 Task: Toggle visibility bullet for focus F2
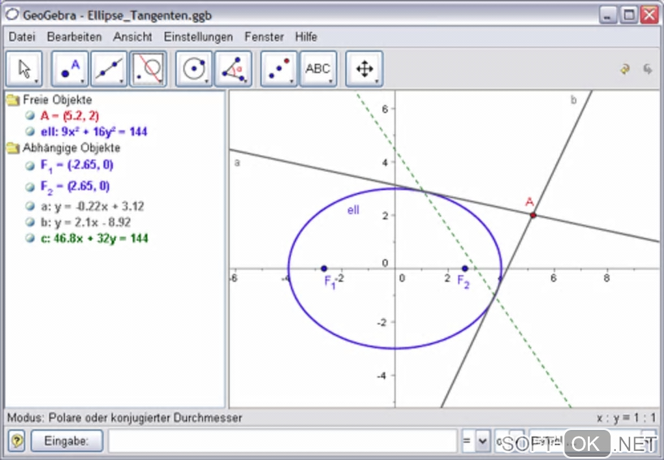[30, 186]
